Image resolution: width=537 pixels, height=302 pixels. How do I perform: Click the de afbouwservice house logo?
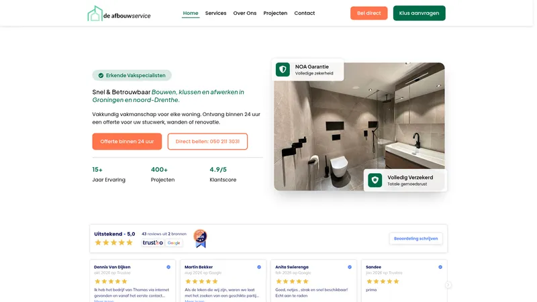coord(119,13)
